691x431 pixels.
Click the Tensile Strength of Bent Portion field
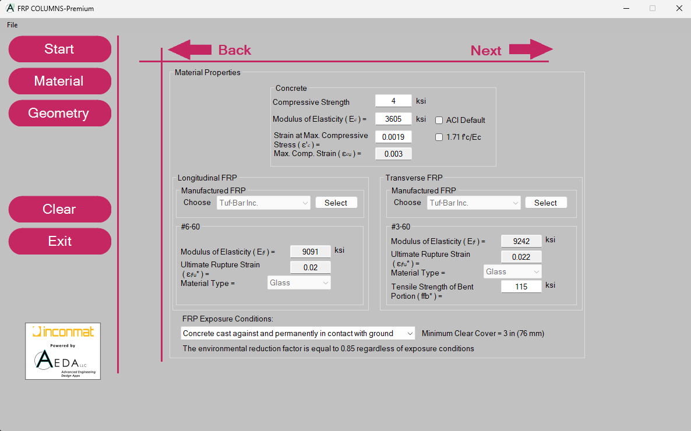coord(521,287)
